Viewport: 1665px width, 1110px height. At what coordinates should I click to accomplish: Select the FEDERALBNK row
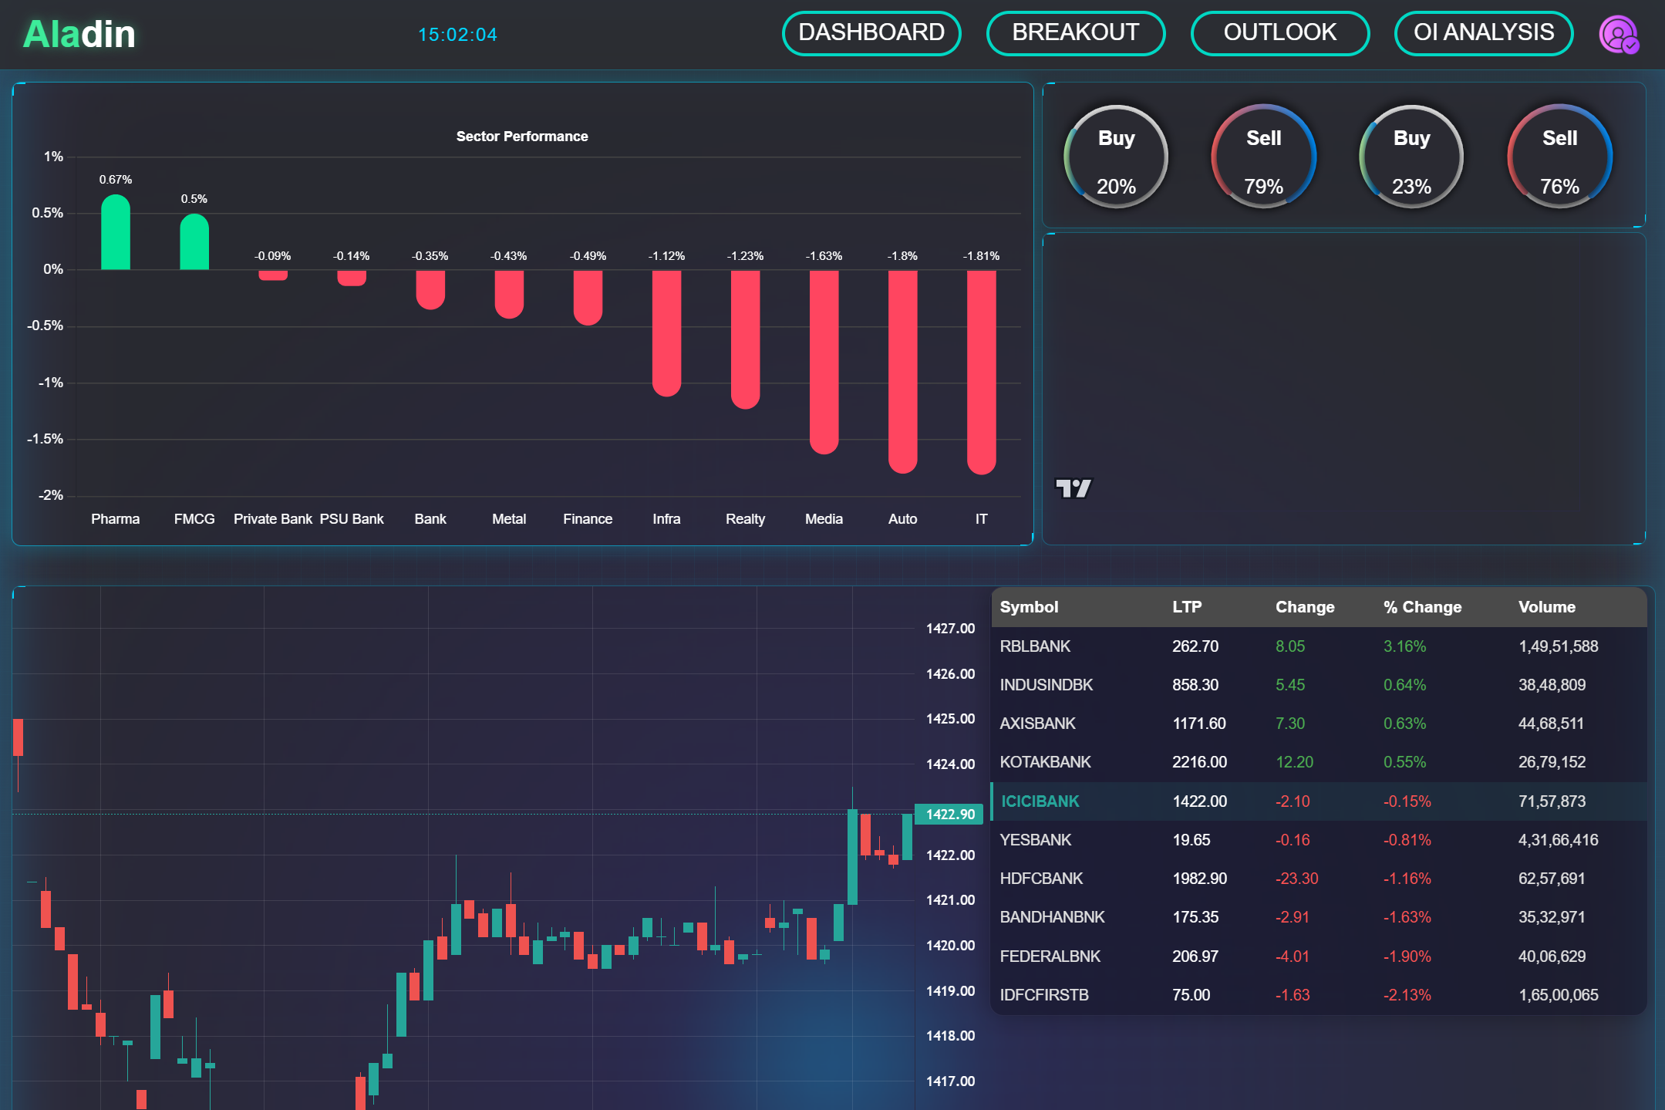click(1319, 956)
